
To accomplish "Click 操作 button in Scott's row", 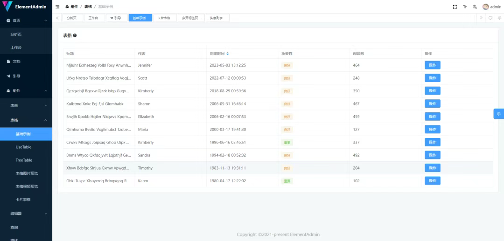I will click(432, 78).
